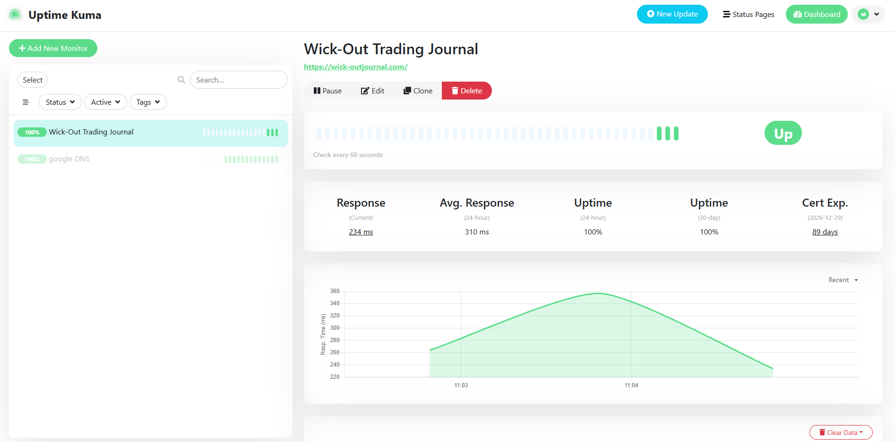
Task: Click the 310 ms average response value
Action: [x=477, y=232]
